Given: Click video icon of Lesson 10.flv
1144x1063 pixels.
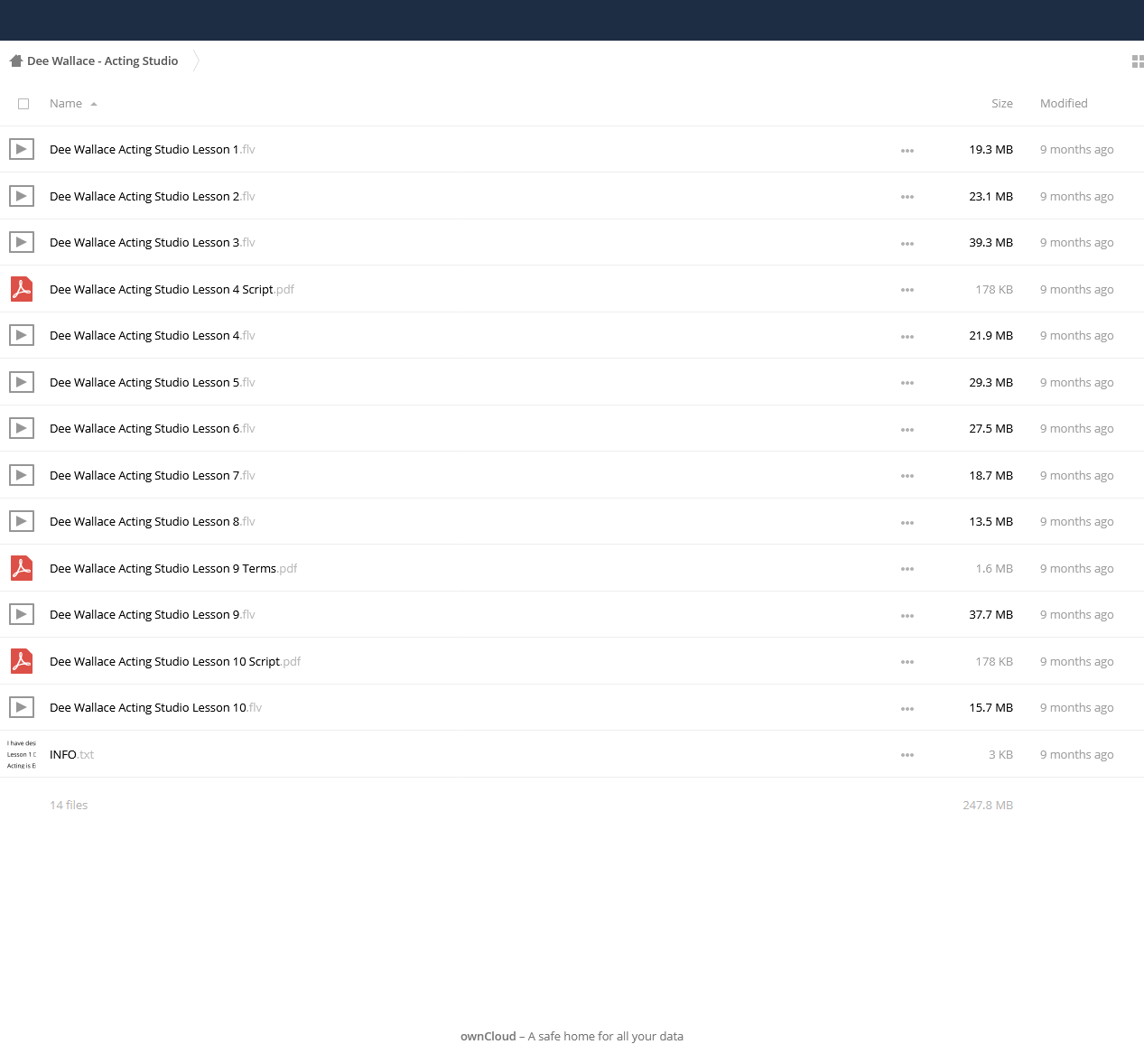Looking at the screenshot, I should pos(22,707).
